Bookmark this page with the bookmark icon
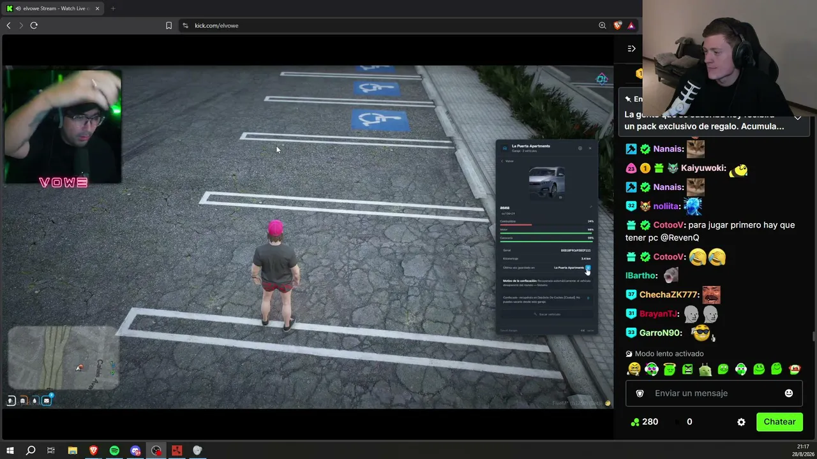Image resolution: width=817 pixels, height=459 pixels. tap(169, 25)
